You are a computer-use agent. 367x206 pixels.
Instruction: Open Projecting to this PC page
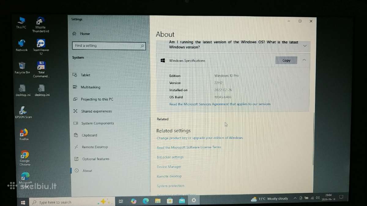tap(93, 99)
